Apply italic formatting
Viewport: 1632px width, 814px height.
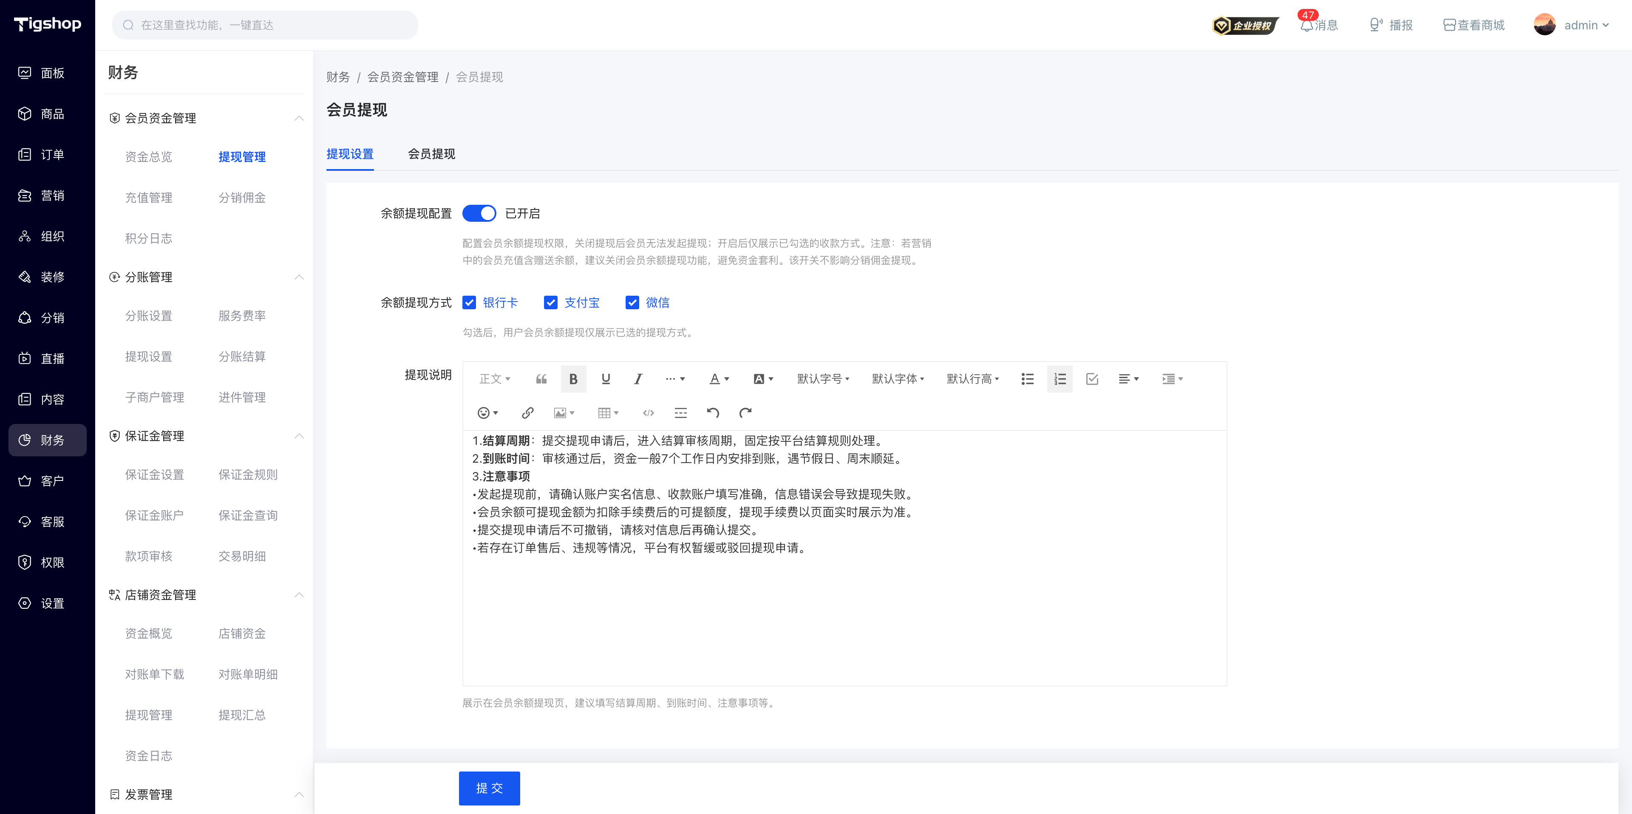click(638, 379)
